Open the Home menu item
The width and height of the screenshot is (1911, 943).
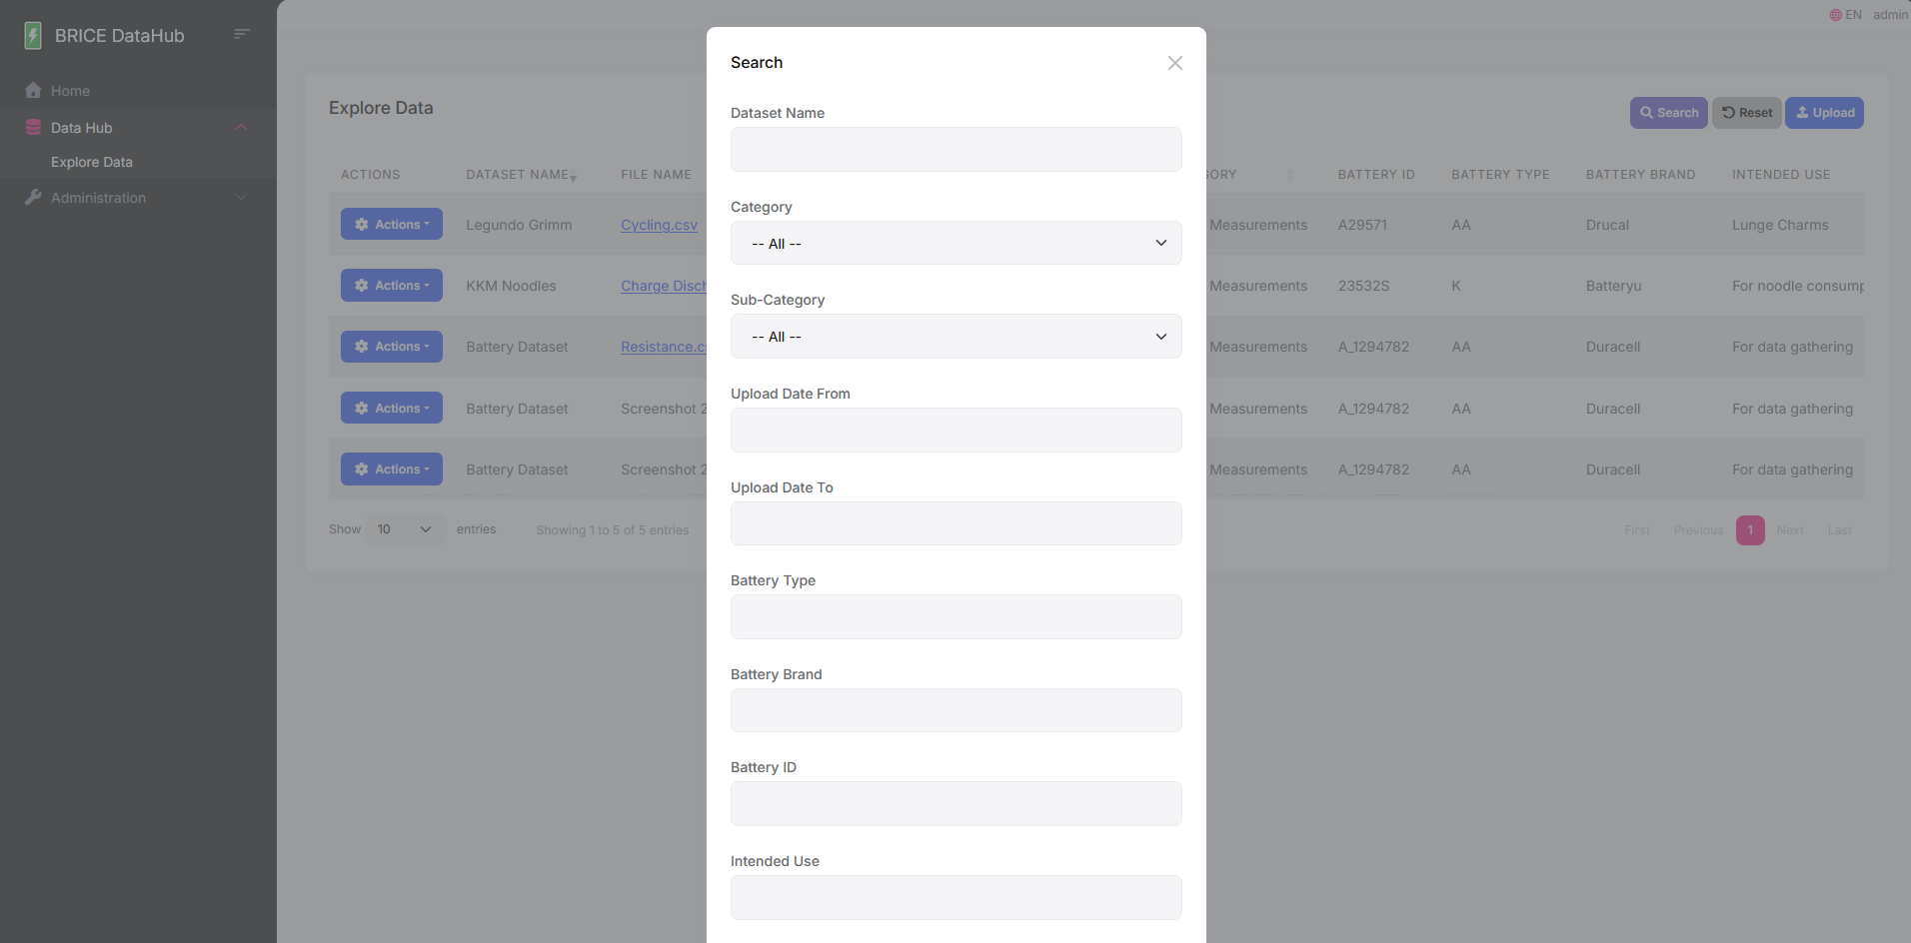click(x=70, y=90)
